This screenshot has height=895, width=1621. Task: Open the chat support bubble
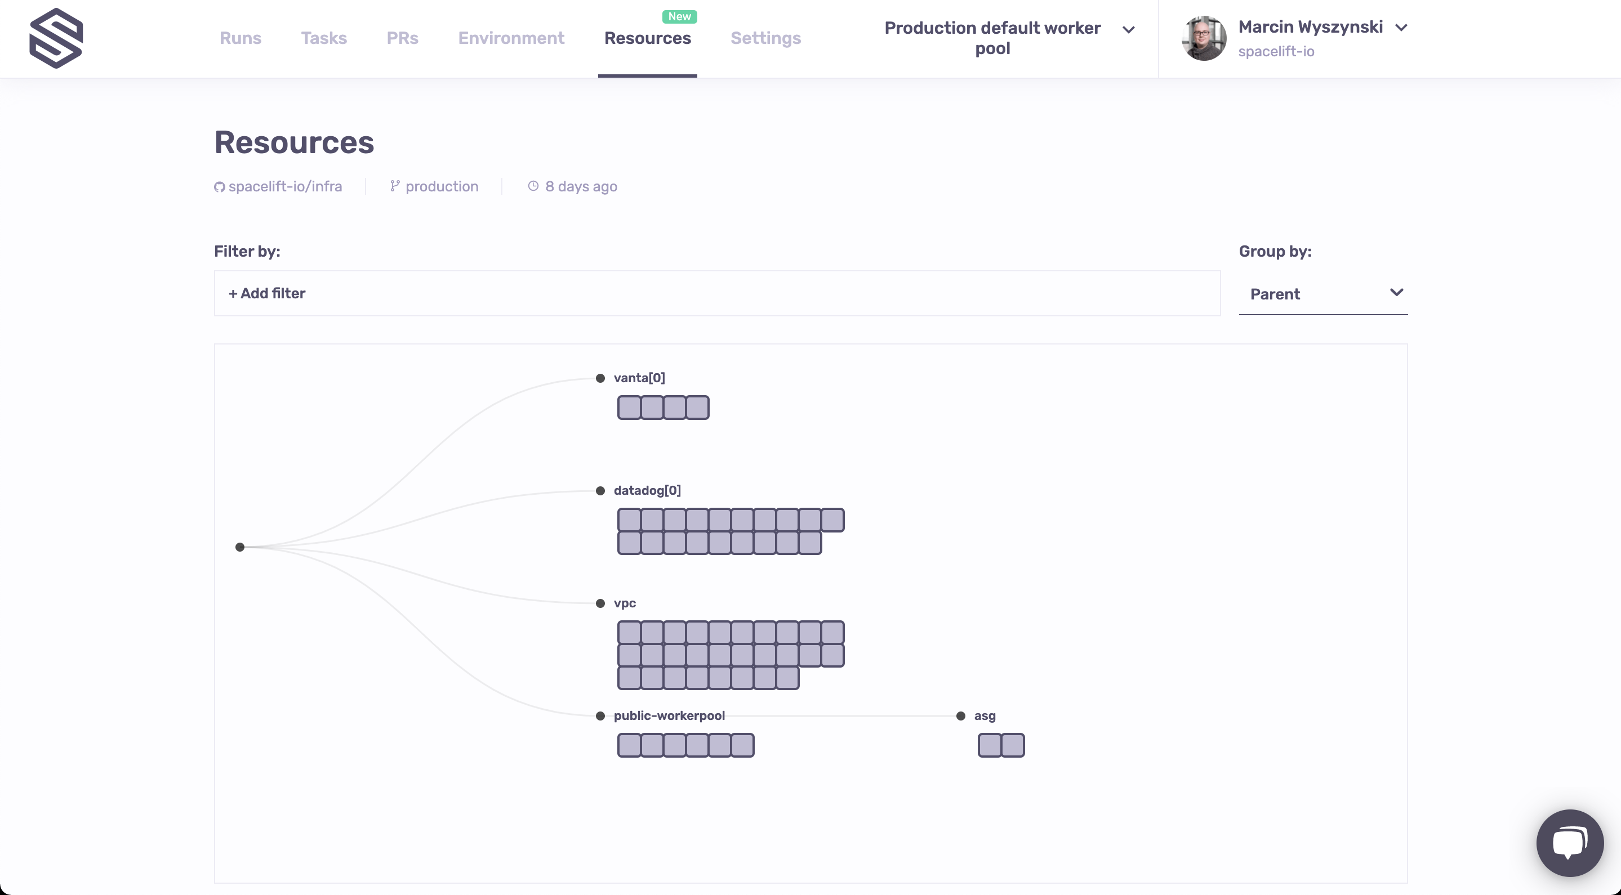pyautogui.click(x=1569, y=842)
